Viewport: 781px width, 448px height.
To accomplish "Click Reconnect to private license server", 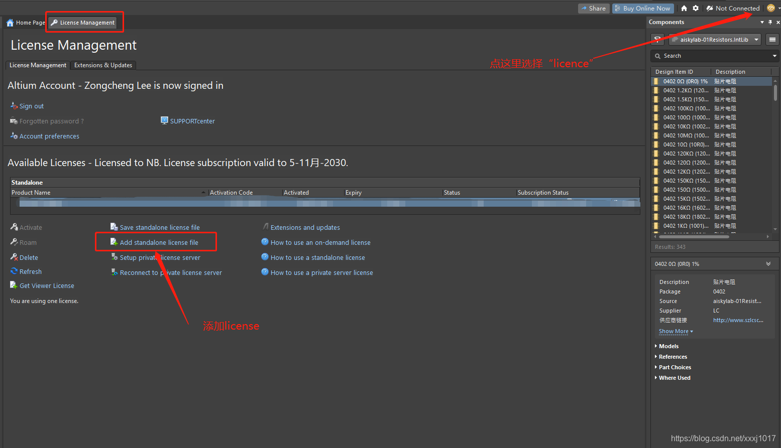I will (x=171, y=272).
